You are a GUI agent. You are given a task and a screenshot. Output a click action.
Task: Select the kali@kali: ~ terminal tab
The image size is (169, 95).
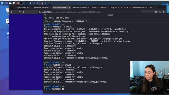(x=81, y=21)
